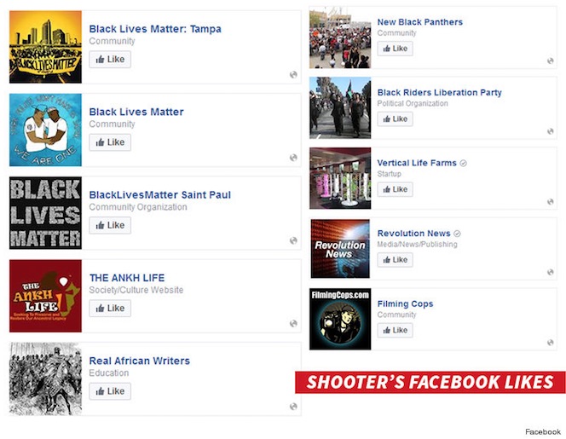Like the Black Lives Matter: Tampa page
Screen dimensions: 566x439
pyautogui.click(x=110, y=59)
